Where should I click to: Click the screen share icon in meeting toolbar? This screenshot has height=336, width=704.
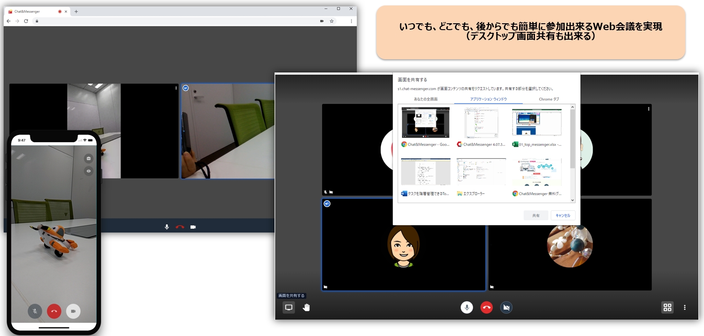click(x=289, y=307)
